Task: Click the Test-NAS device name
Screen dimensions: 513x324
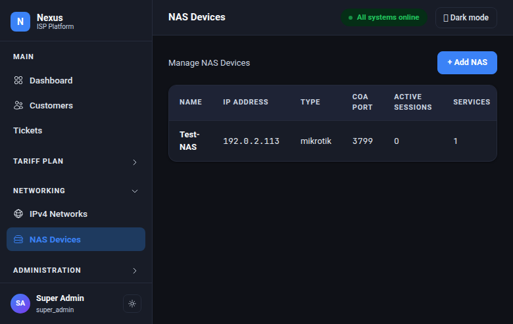Action: point(189,141)
